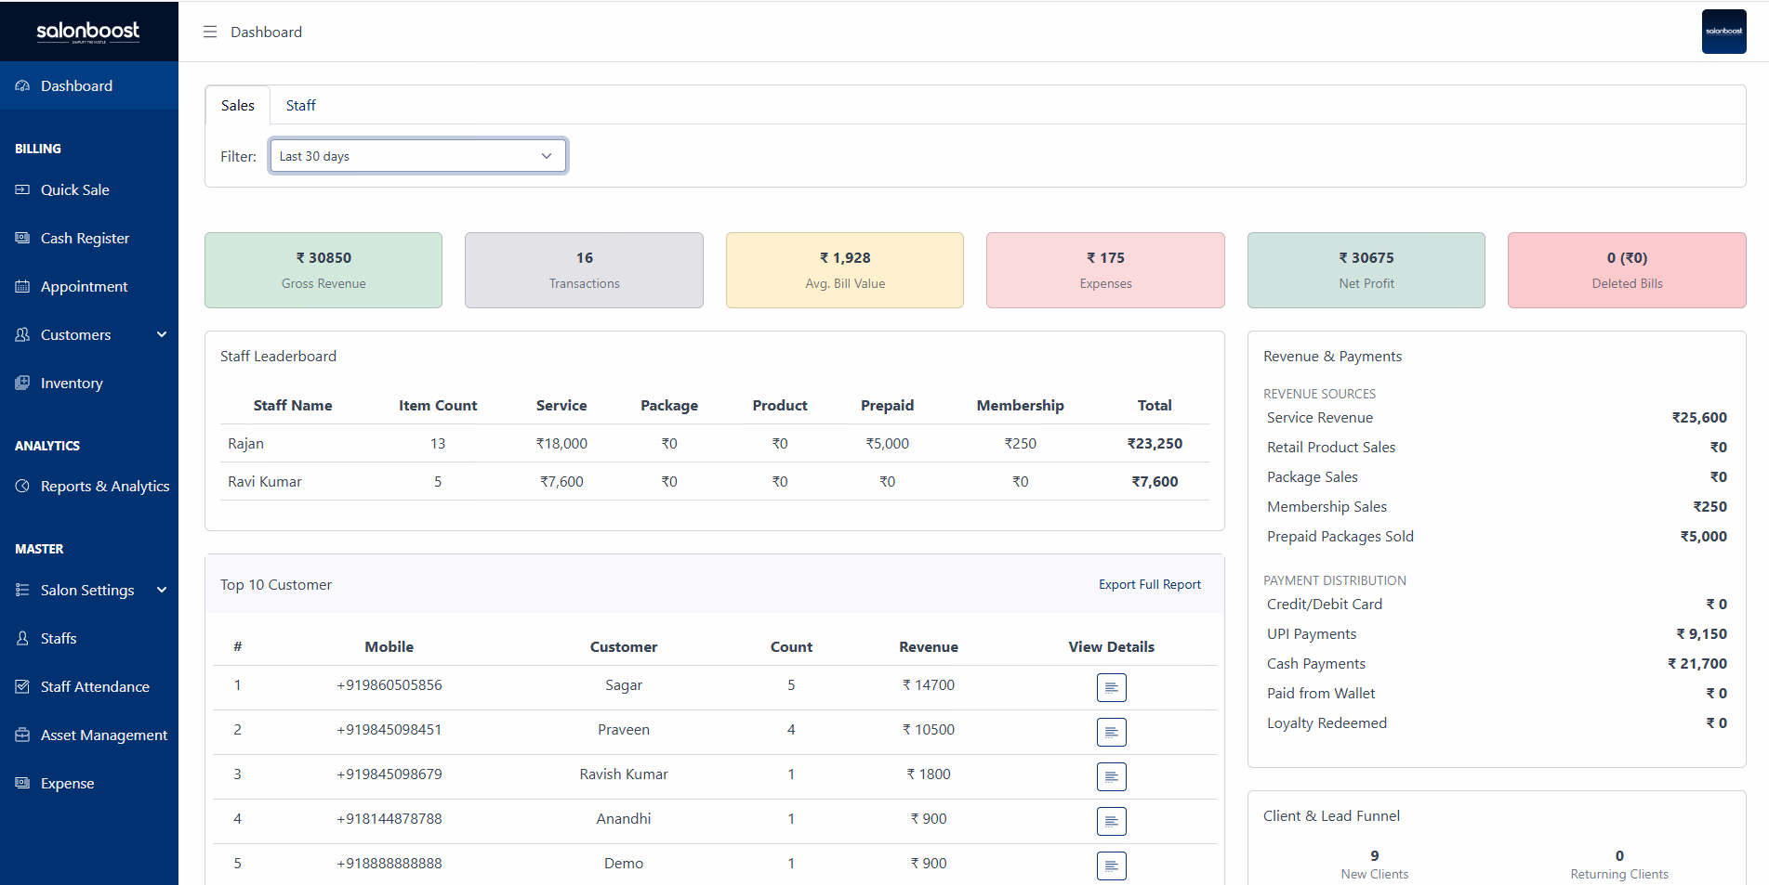Click the Net Profit card

tap(1366, 270)
